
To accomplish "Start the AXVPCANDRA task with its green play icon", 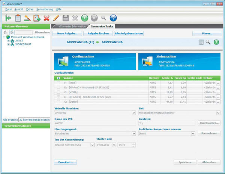I will (216, 42).
